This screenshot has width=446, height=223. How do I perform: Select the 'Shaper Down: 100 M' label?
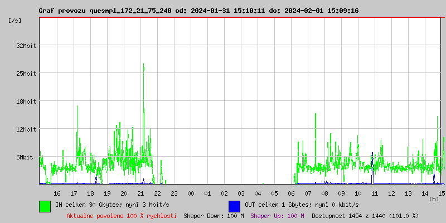click(214, 216)
